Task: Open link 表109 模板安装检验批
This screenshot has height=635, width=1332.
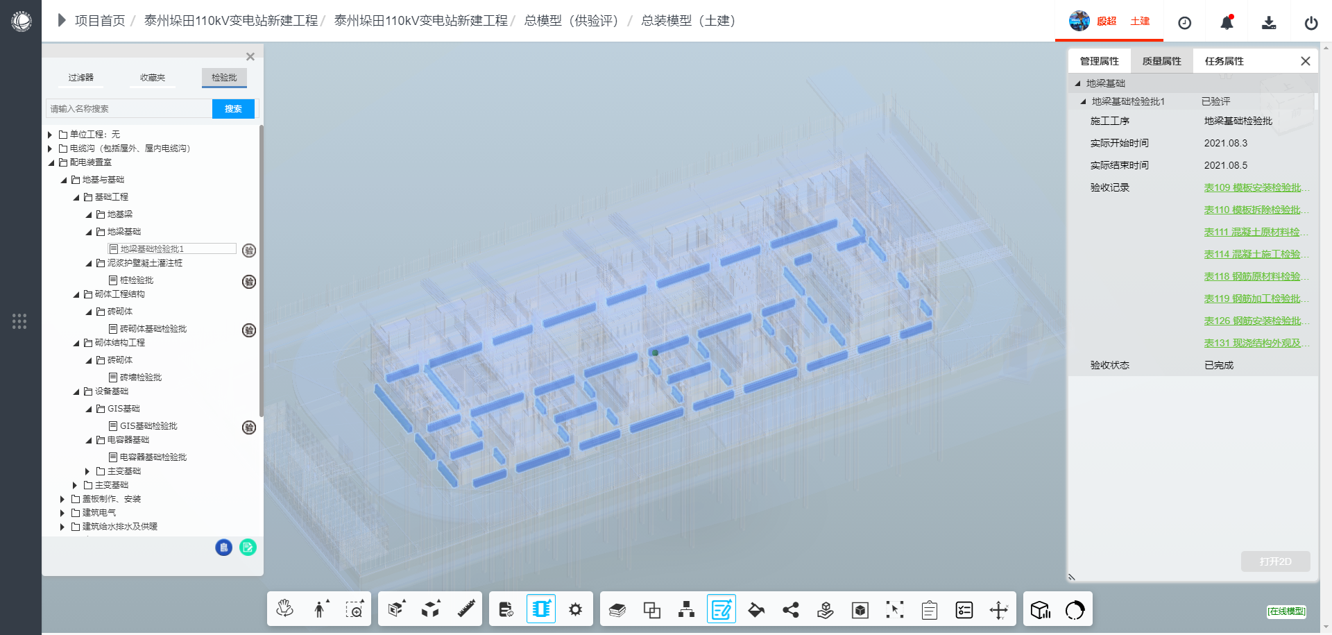Action: point(1256,187)
